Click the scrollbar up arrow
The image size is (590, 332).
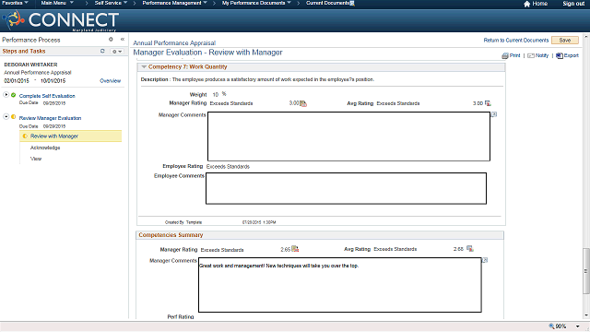click(x=586, y=37)
